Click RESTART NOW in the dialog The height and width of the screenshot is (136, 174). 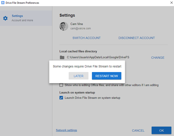point(106,76)
